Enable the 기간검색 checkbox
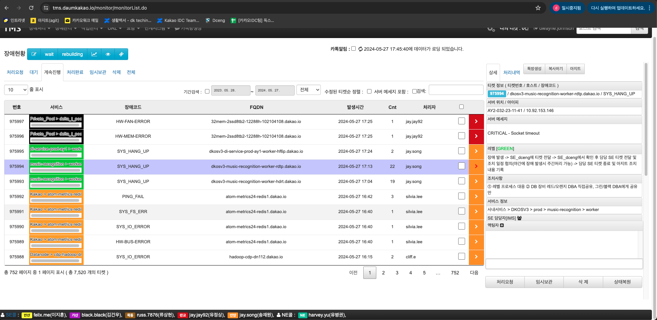 click(207, 91)
